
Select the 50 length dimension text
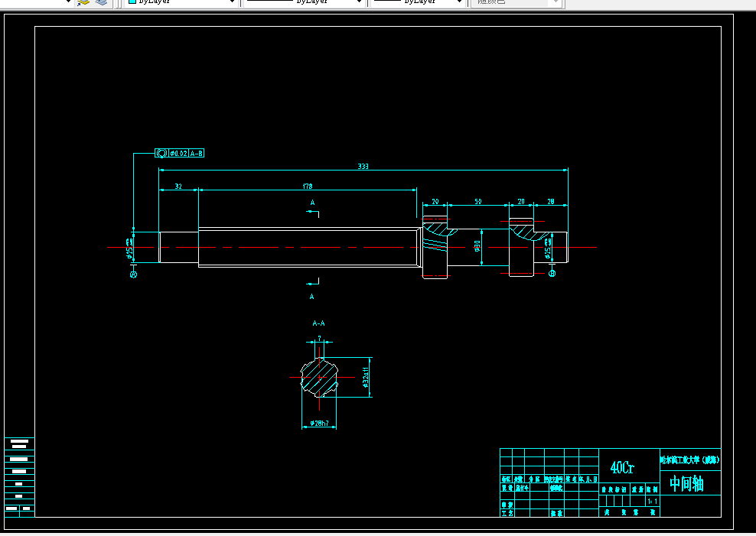pyautogui.click(x=477, y=201)
